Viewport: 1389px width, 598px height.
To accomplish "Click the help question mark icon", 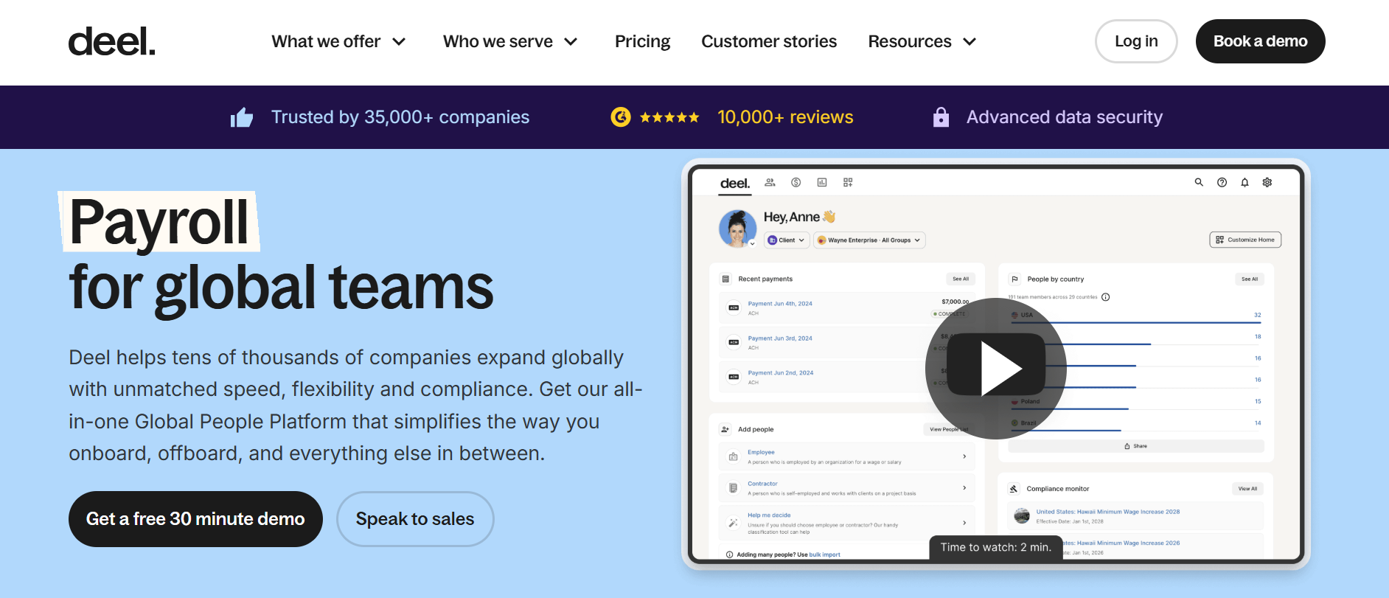I will pos(1222,182).
